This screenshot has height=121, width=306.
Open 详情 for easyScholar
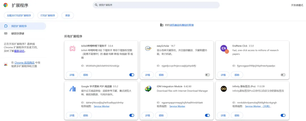(148, 75)
